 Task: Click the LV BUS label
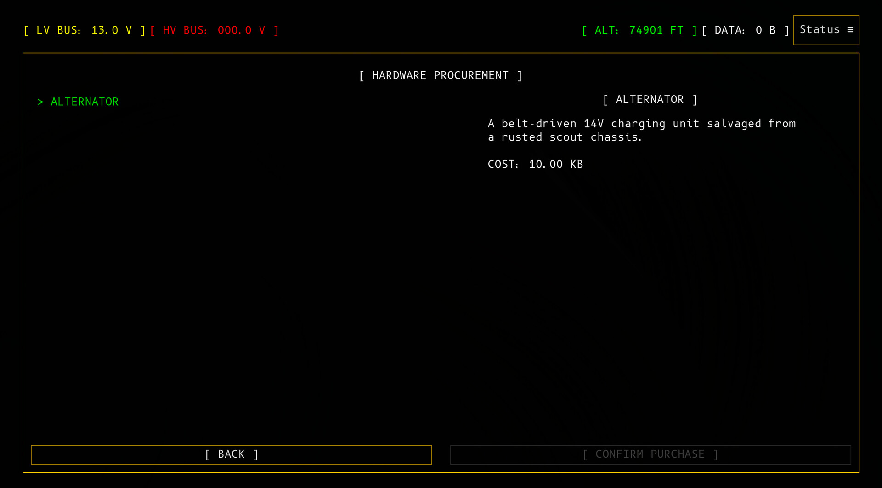[x=58, y=30]
